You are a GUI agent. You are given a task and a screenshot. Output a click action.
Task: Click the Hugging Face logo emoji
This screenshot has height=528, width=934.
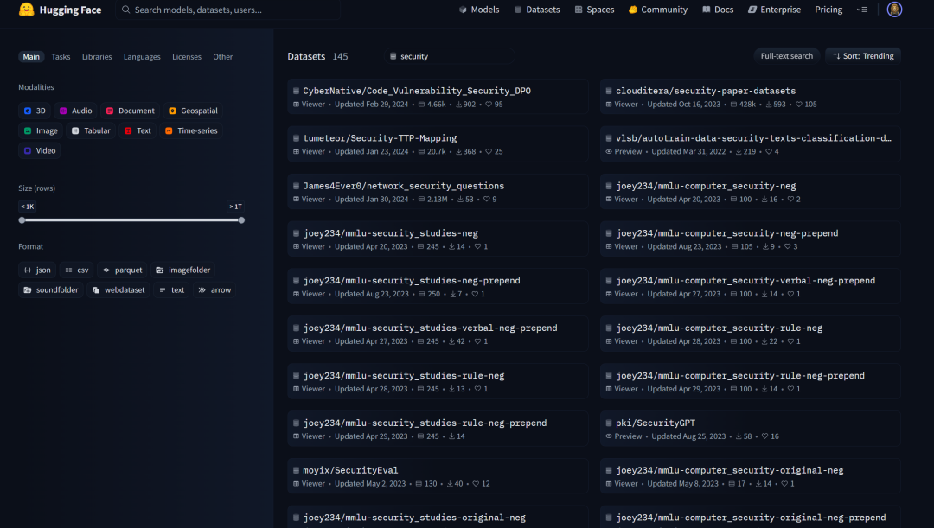[x=26, y=10]
